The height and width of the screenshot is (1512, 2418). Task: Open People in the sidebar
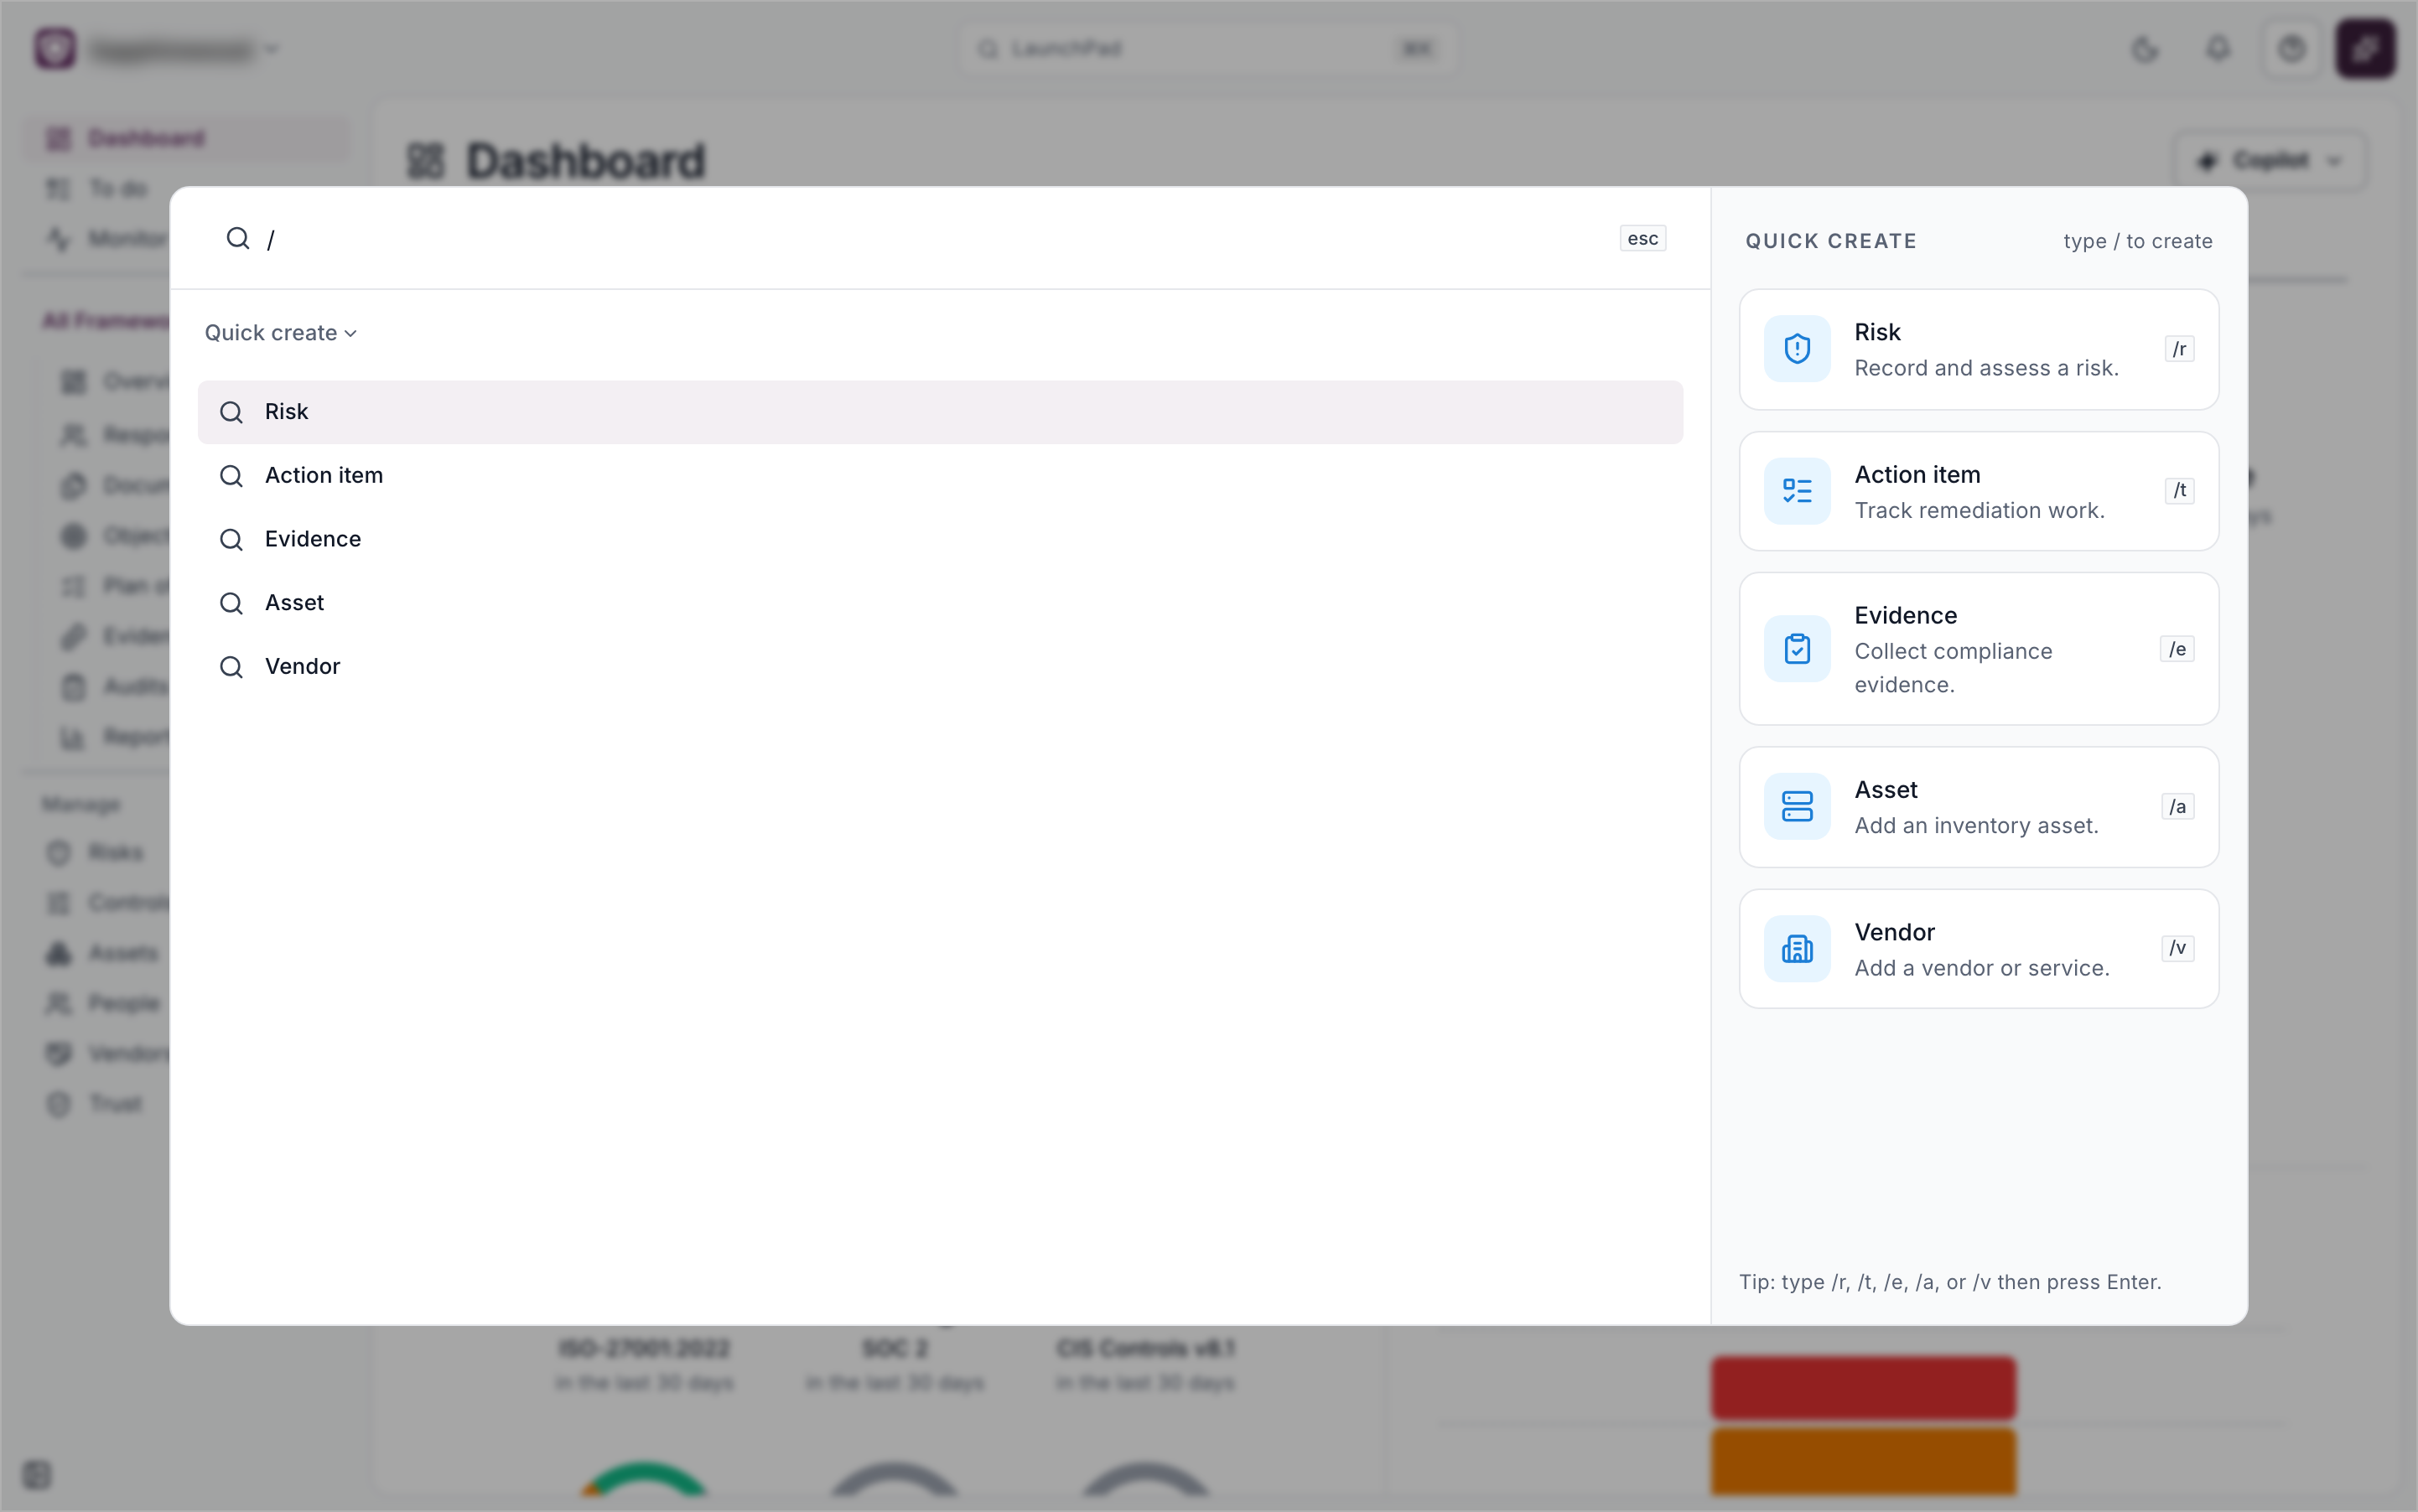click(103, 1003)
